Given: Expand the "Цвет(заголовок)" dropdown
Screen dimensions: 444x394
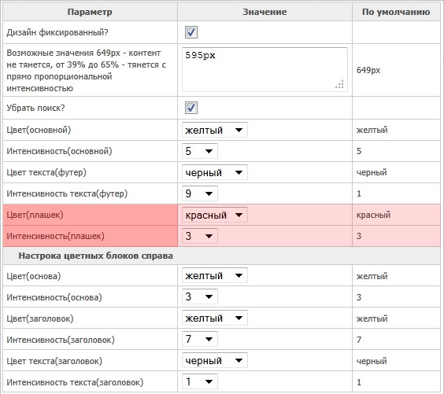Looking at the screenshot, I should pos(215,318).
